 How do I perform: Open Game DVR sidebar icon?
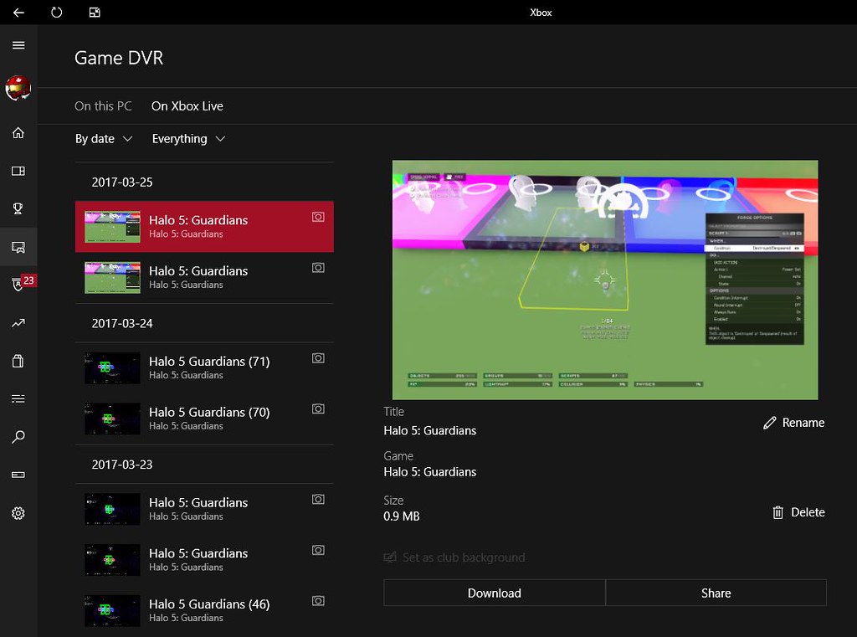(x=18, y=247)
